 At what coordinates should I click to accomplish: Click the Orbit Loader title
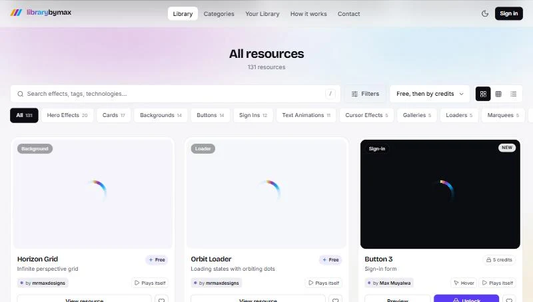[211, 259]
